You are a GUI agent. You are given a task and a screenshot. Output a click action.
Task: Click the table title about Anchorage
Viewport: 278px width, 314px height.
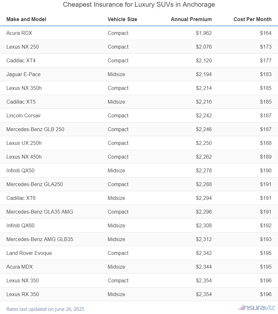pyautogui.click(x=139, y=4)
